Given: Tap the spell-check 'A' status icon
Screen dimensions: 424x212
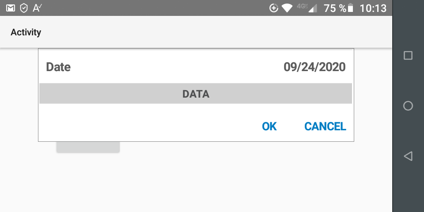Looking at the screenshot, I should pos(38,8).
